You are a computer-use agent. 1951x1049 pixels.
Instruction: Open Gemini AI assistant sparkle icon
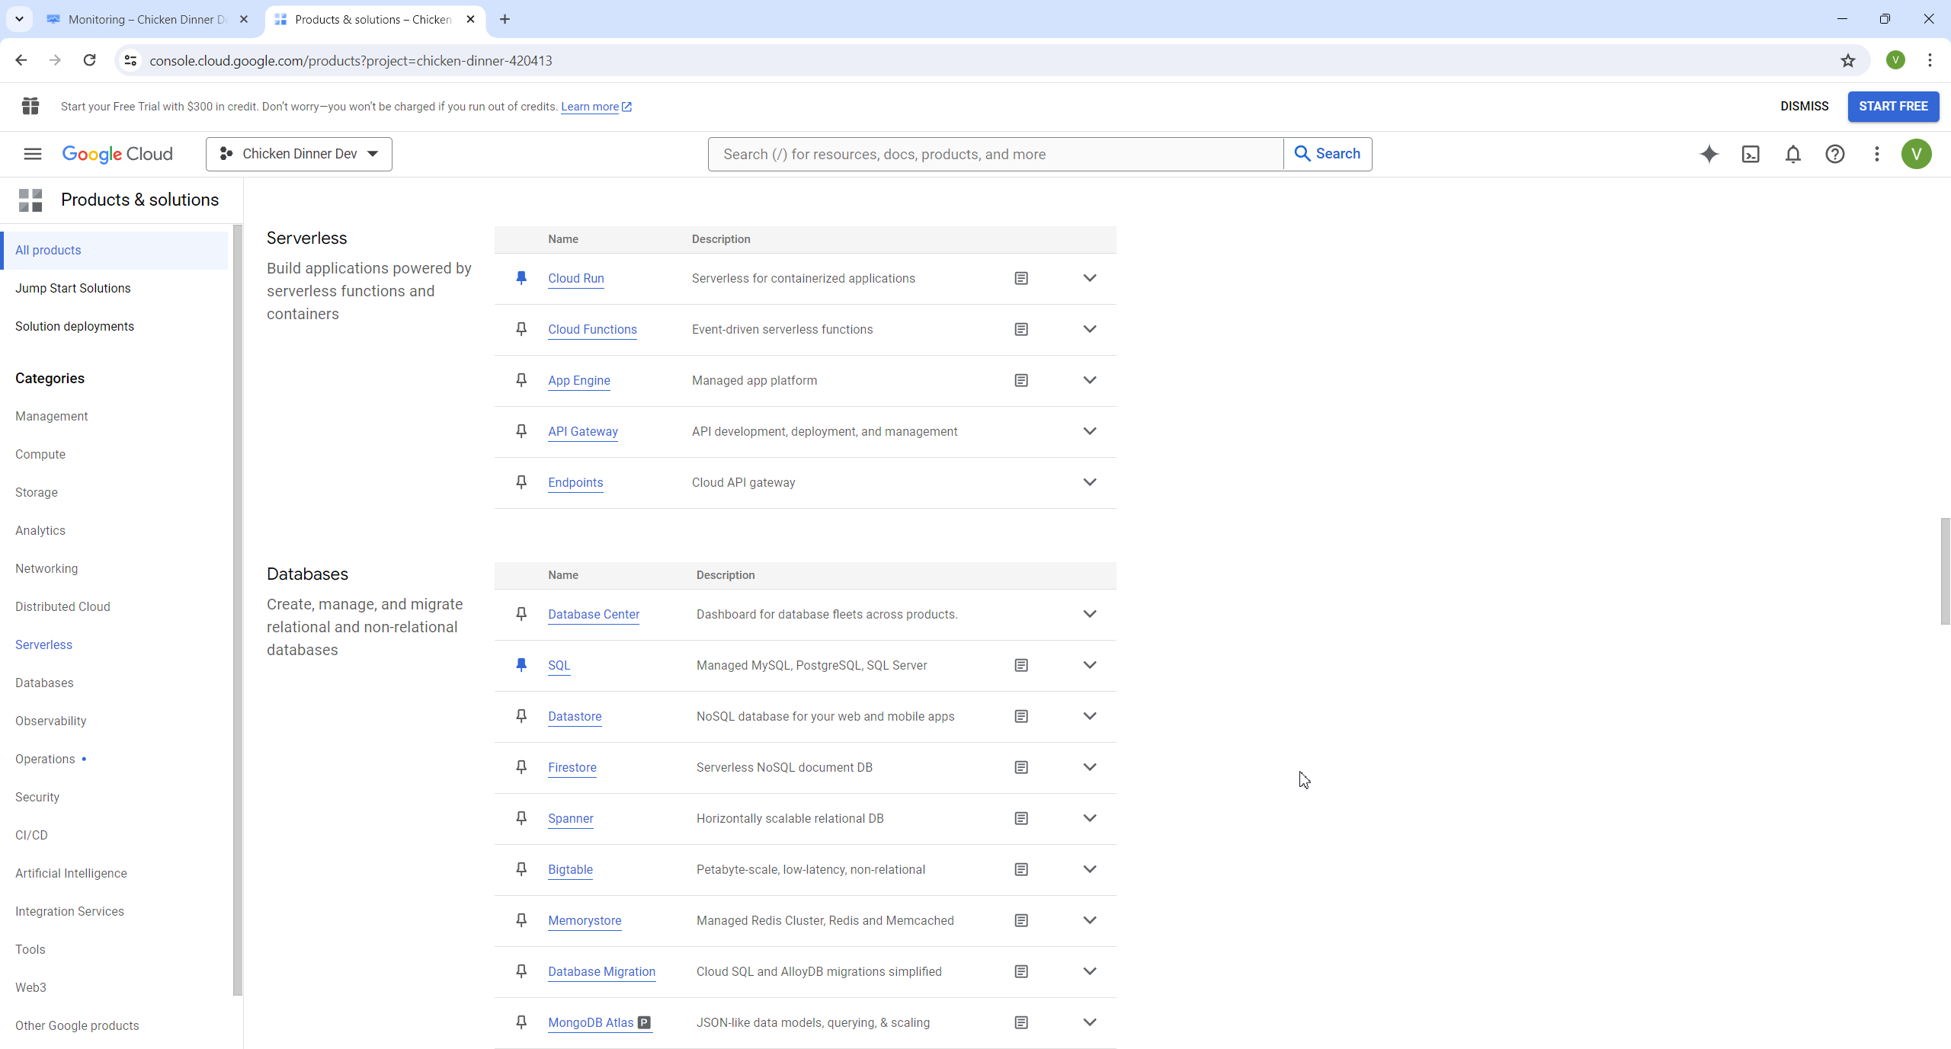(x=1709, y=154)
